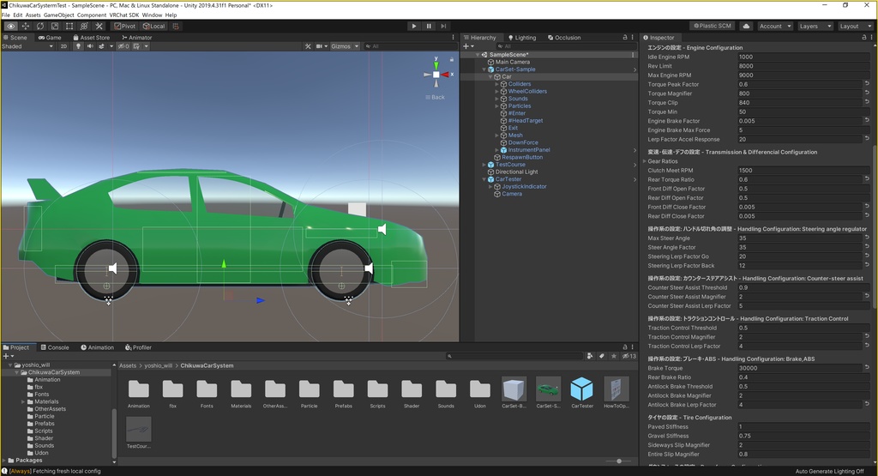Expand the WheelColliders hierarchy item

[496, 91]
